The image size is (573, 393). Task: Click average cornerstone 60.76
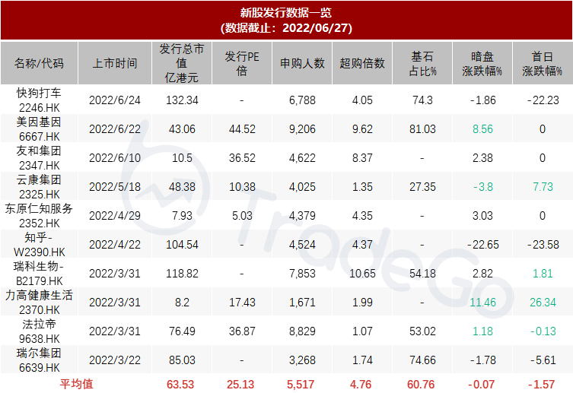421,384
